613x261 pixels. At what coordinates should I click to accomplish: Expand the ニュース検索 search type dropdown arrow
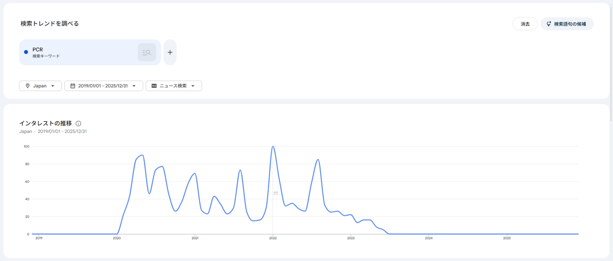(193, 86)
